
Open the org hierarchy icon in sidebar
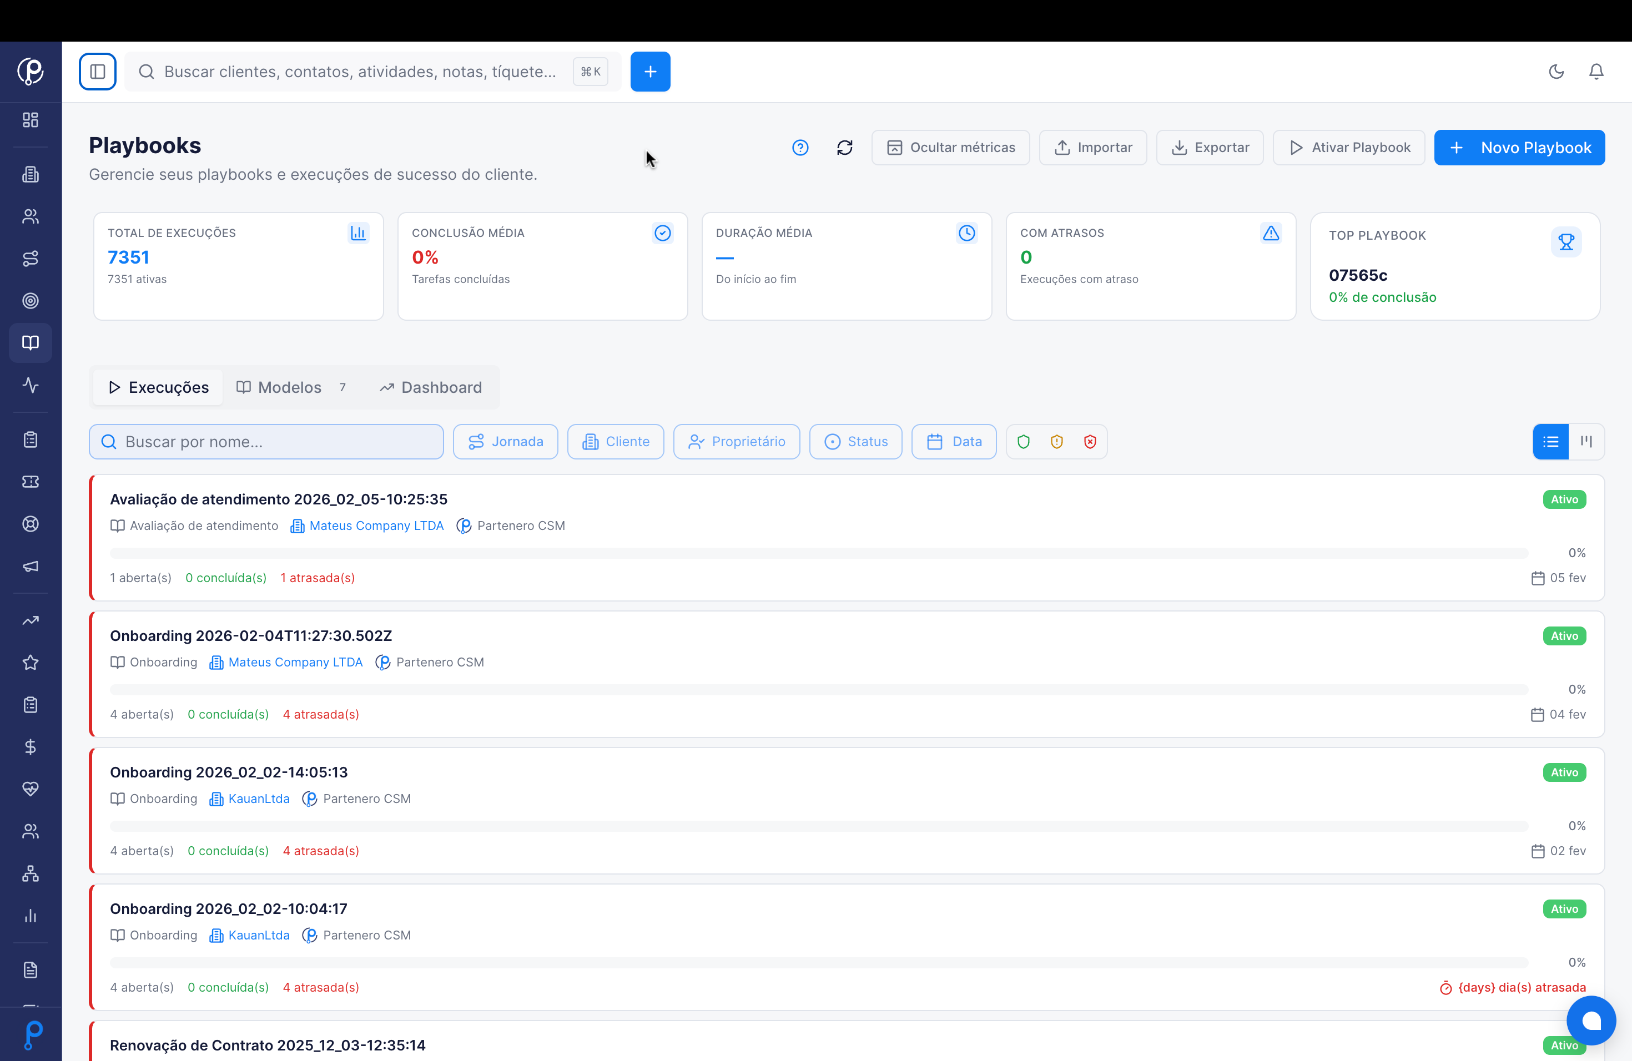30,874
